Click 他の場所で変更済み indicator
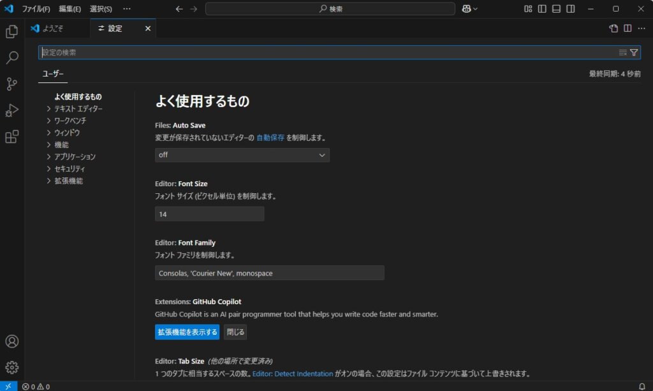The image size is (653, 391). (240, 361)
